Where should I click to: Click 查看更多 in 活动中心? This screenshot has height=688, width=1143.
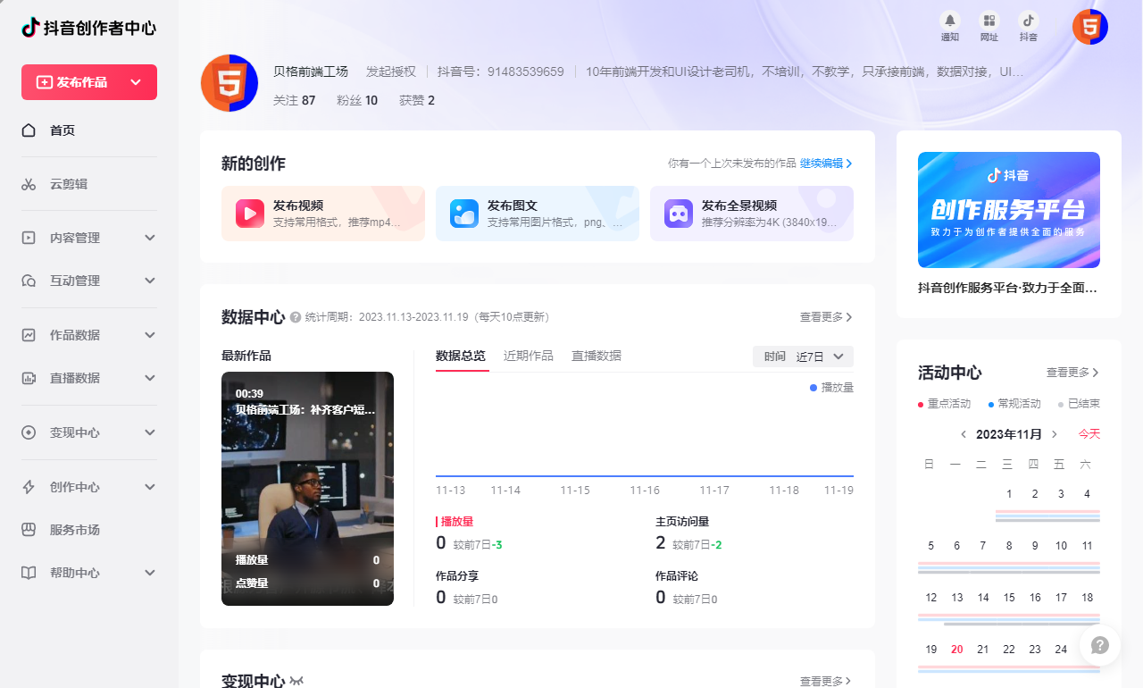[x=1072, y=373]
